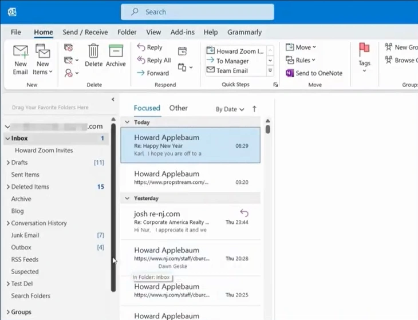
Task: Open the View ribbon tab
Action: (153, 32)
